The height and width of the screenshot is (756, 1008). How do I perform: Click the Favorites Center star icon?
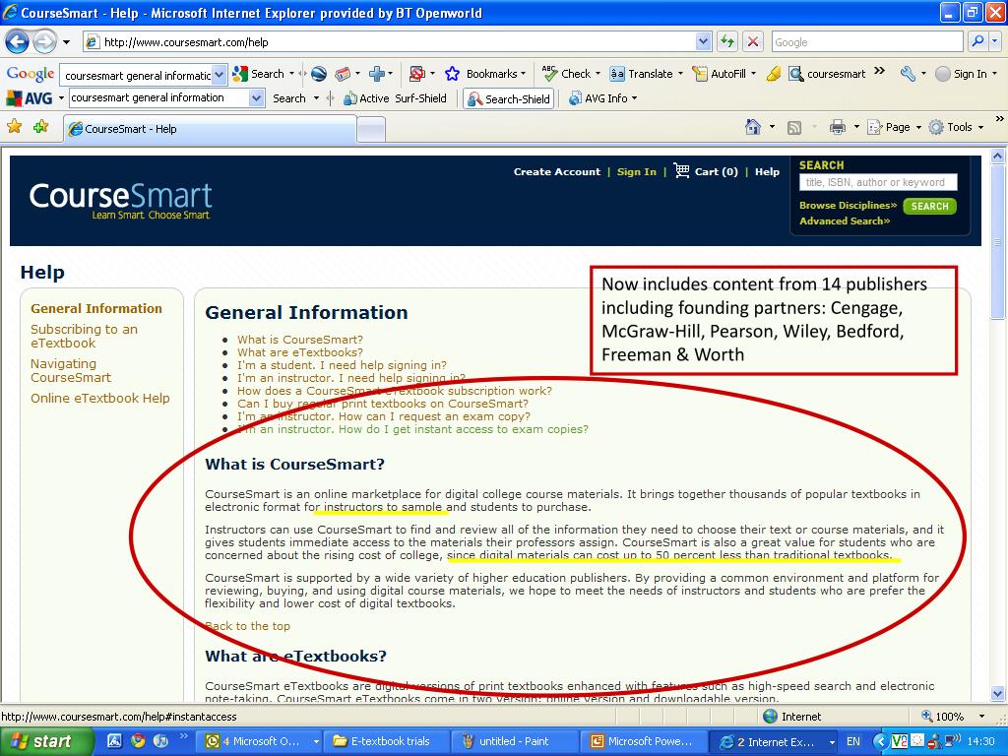coord(14,127)
